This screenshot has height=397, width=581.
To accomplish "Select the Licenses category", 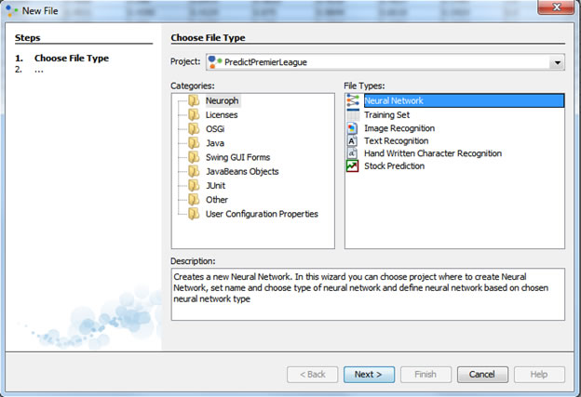I will tap(222, 115).
